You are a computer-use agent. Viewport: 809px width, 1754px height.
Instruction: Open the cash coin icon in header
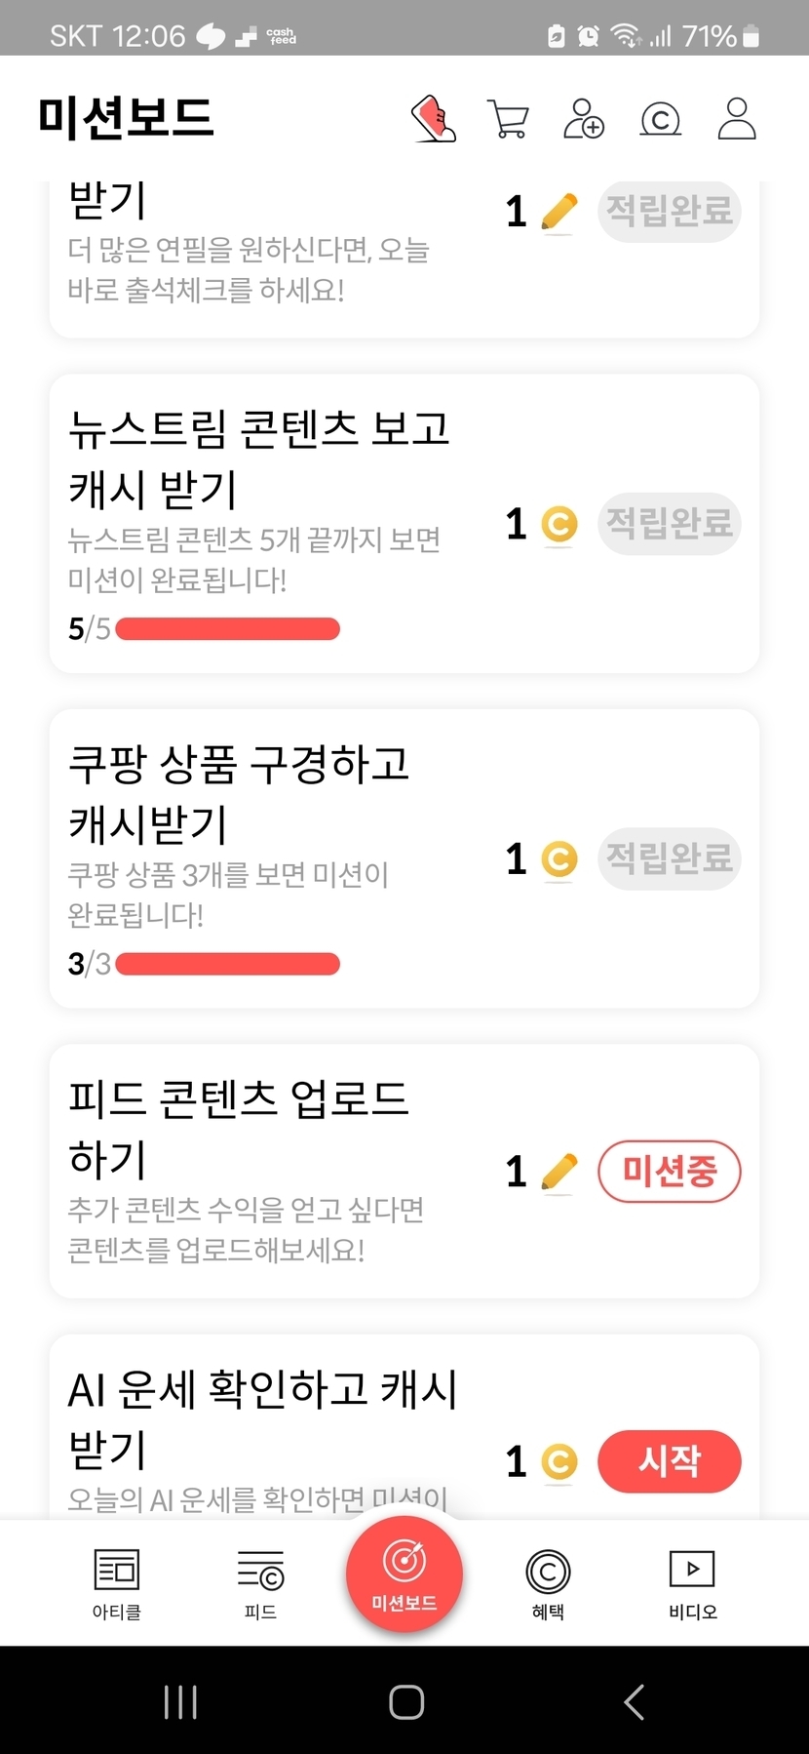[x=660, y=120]
